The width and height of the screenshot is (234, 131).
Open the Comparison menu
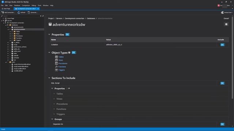point(26,5)
